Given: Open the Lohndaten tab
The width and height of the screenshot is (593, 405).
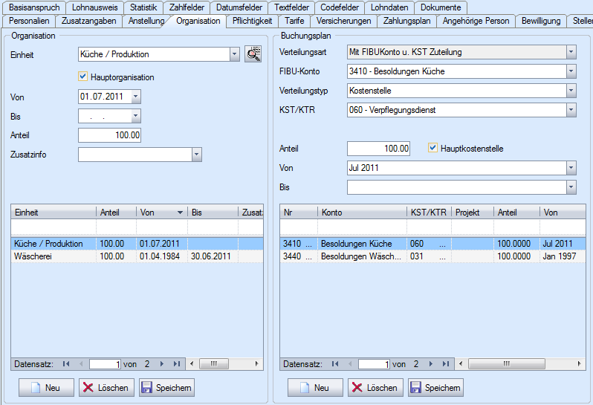Looking at the screenshot, I should (x=389, y=7).
